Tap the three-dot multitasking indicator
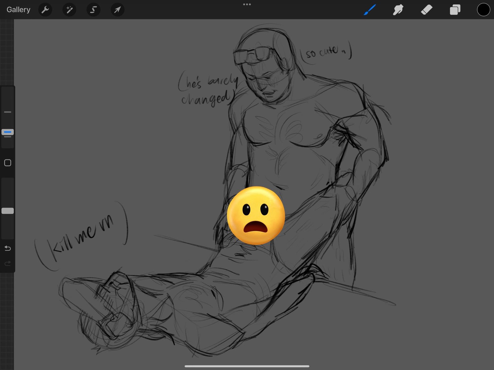Screen dimensions: 494x370 click(247, 4)
